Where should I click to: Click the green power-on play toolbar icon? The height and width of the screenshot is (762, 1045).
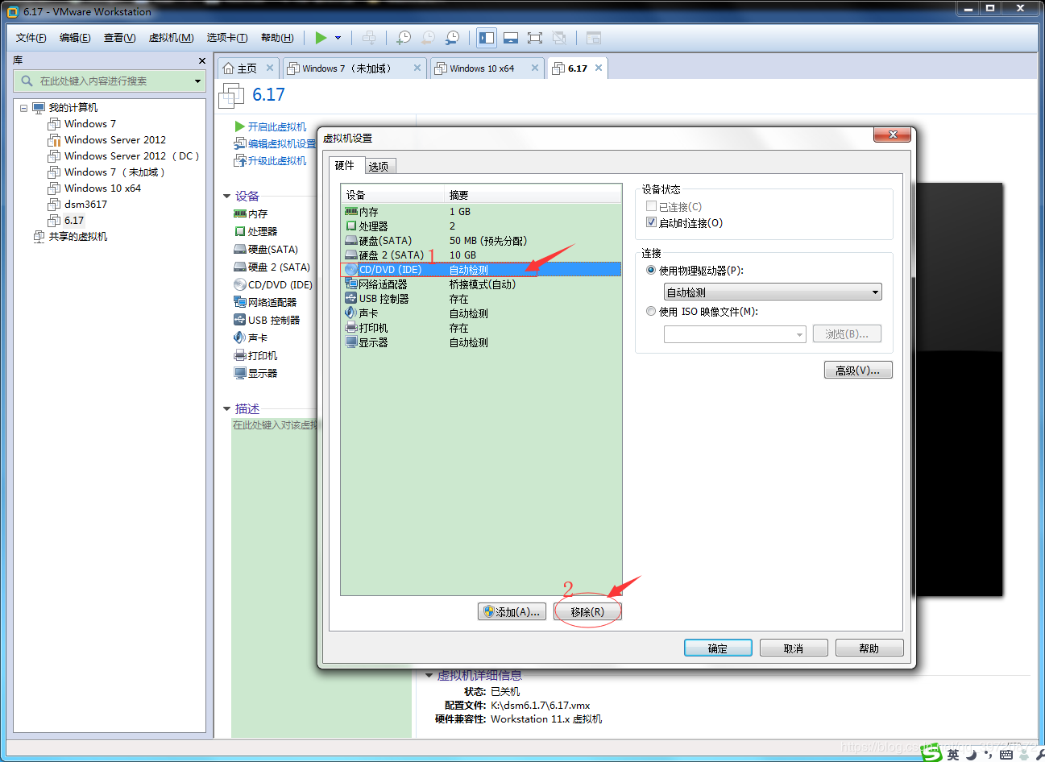point(321,38)
